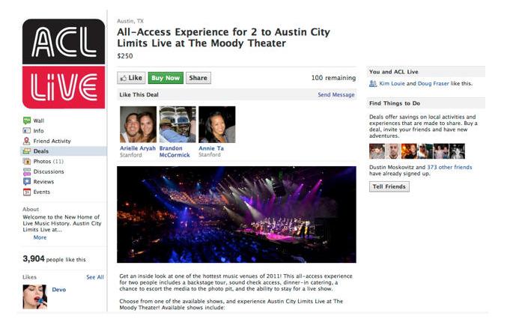Click the Devo page thumbnail
This screenshot has width=510, height=325.
[34, 297]
